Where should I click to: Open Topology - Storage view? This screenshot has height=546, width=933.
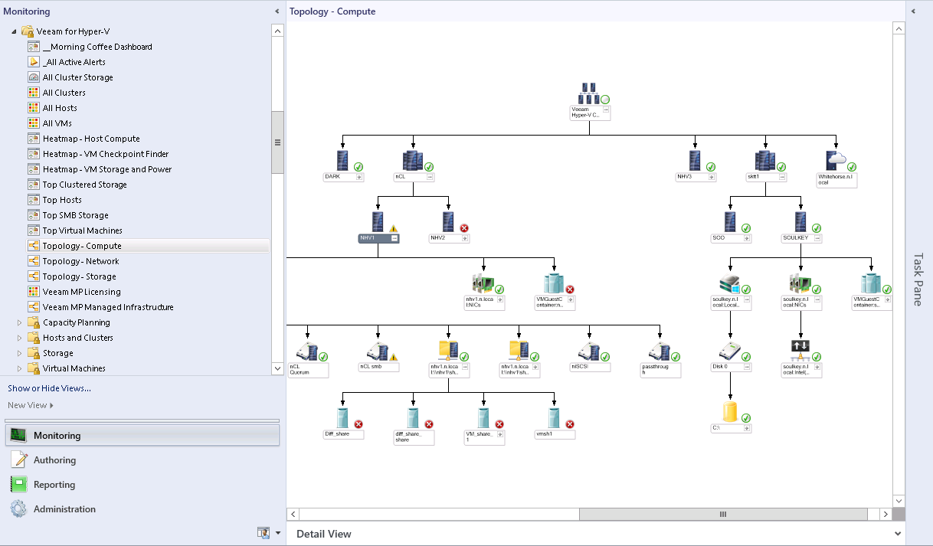pyautogui.click(x=80, y=276)
